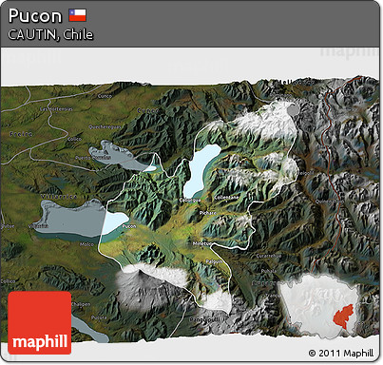The width and height of the screenshot is (383, 365).
Task: Select the Curarrehue place label
Action: (268, 256)
